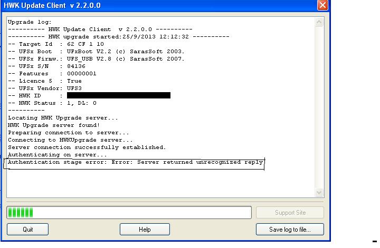Select 'HWK upgrade started:25/9/2013 12:12:32' line
The height and width of the screenshot is (248, 380).
tap(119, 37)
